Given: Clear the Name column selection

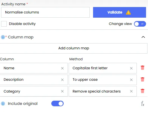Looking at the screenshot, I should [x=62, y=68].
